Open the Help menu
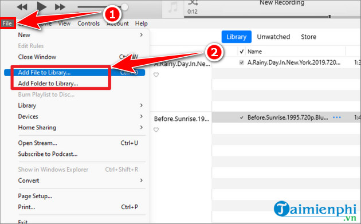Image resolution: width=361 pixels, height=224 pixels. 142,23
